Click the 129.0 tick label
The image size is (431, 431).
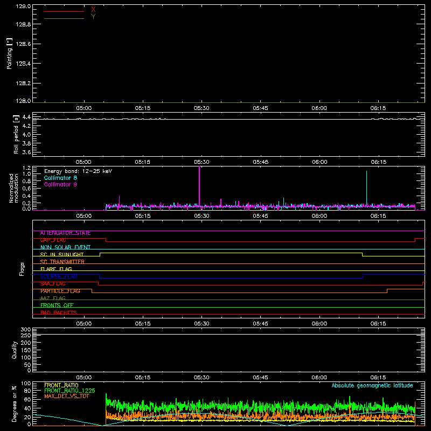tap(23, 6)
